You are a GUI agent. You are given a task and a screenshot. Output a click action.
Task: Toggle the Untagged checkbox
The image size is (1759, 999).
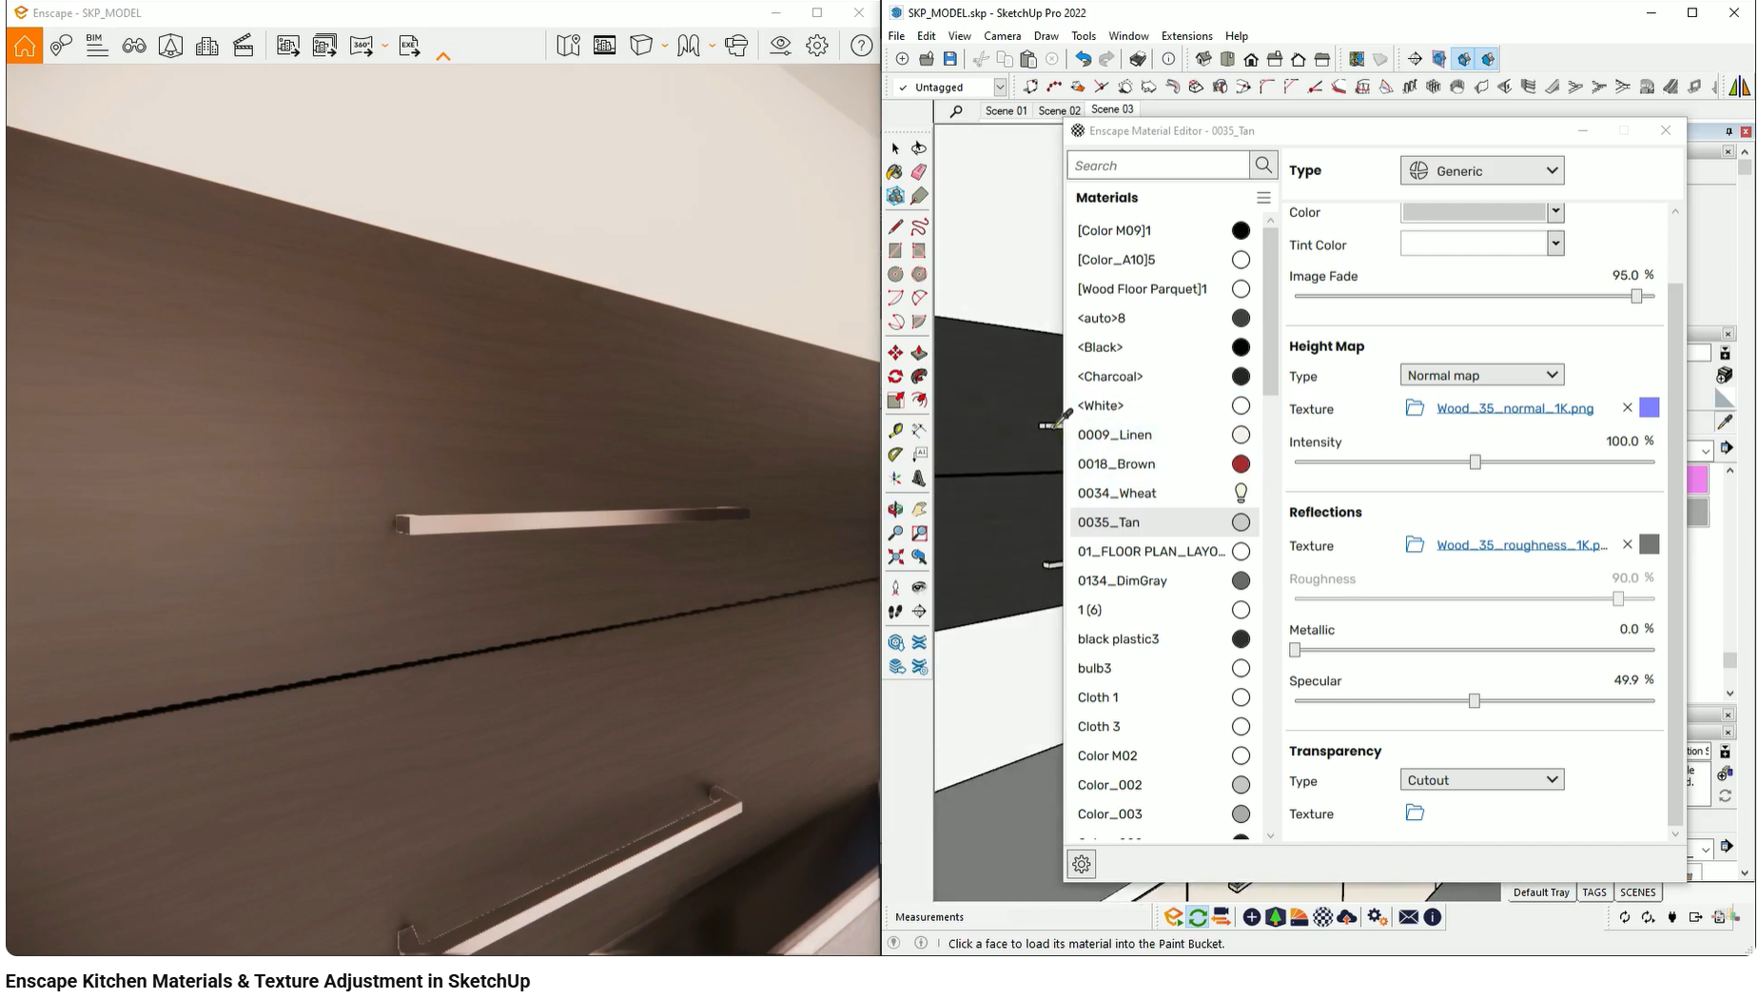click(x=903, y=87)
